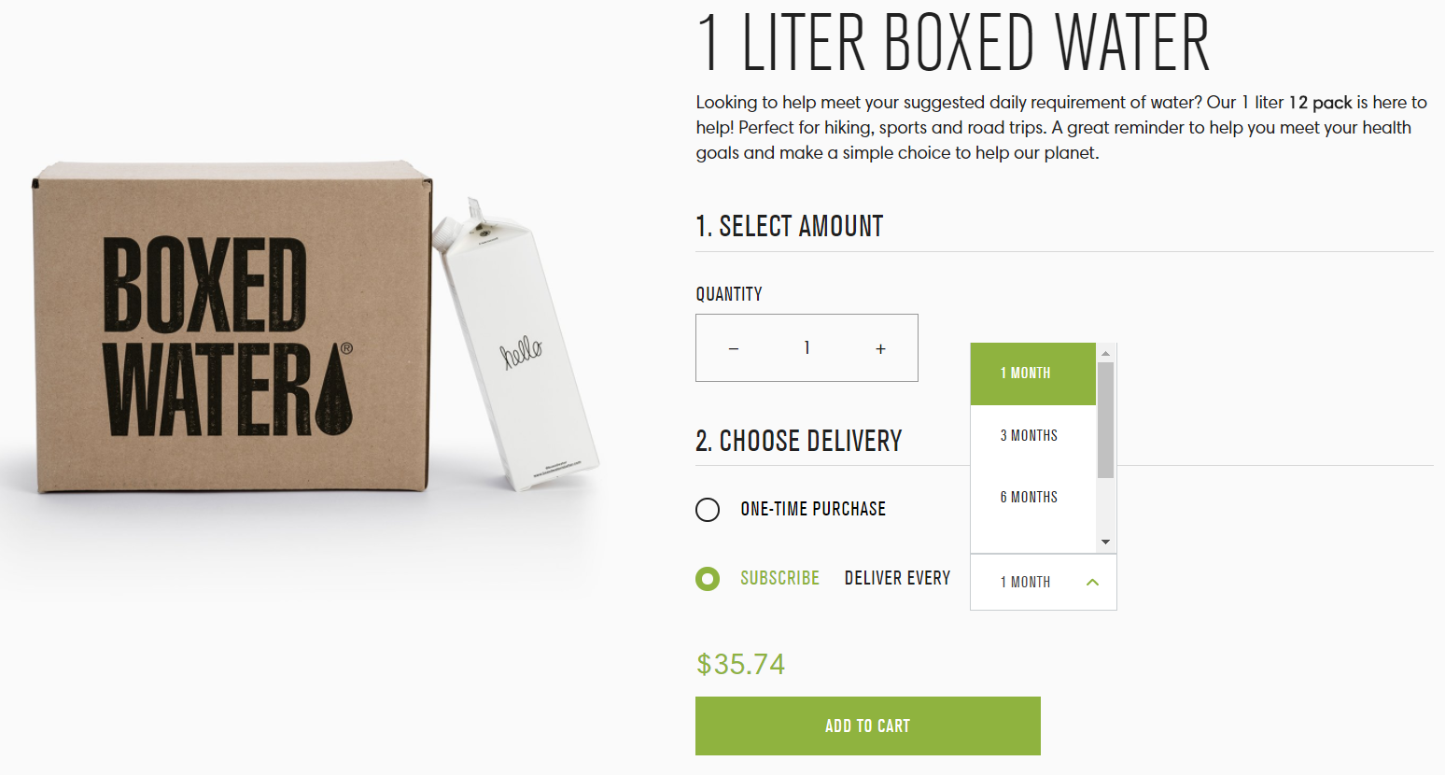
Task: Click the Boxed Water cardboard box image
Action: [231, 327]
